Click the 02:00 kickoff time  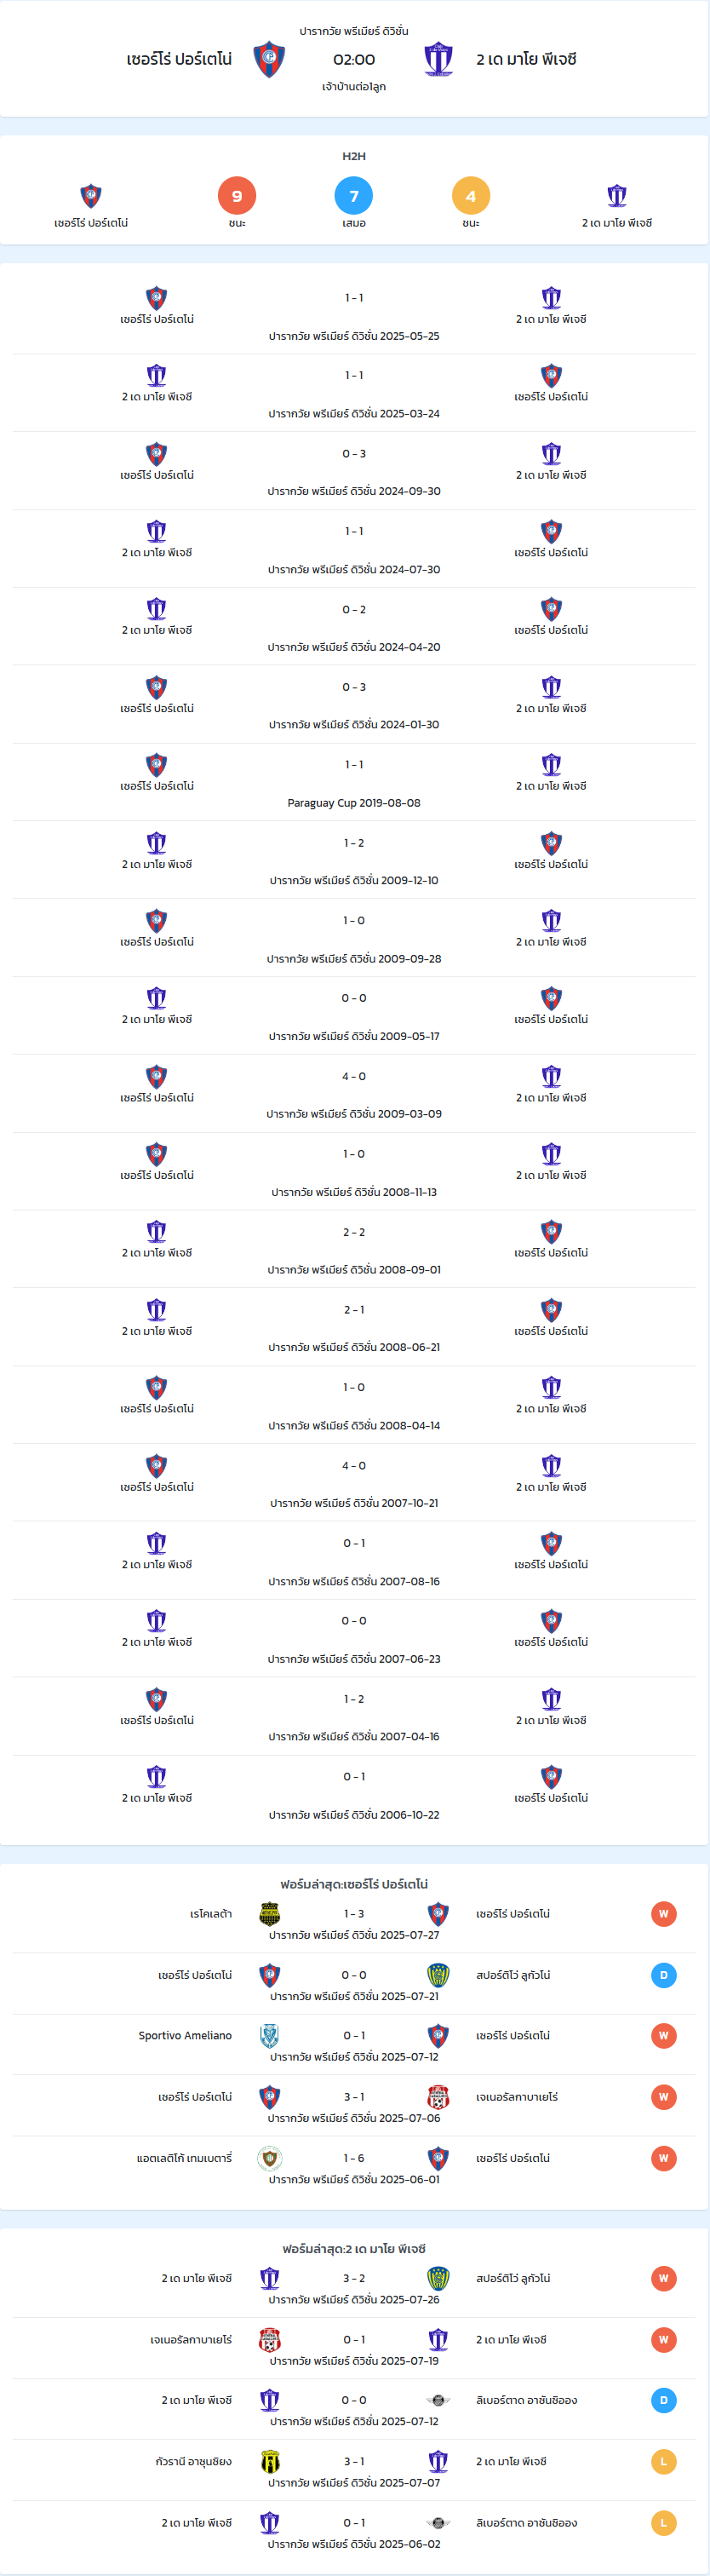point(354,60)
